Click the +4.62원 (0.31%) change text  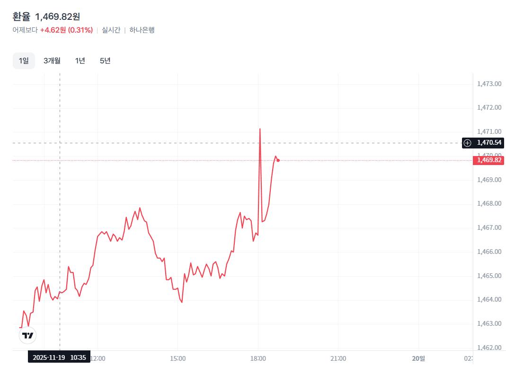pos(66,30)
